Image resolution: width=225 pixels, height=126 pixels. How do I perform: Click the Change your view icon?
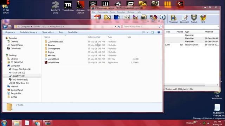coord(144,32)
